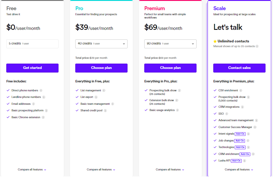
Task: Expand Compare all features under Scale plan
Action: [239, 170]
